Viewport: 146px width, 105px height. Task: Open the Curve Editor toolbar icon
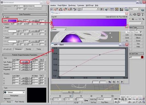coord(112,9)
